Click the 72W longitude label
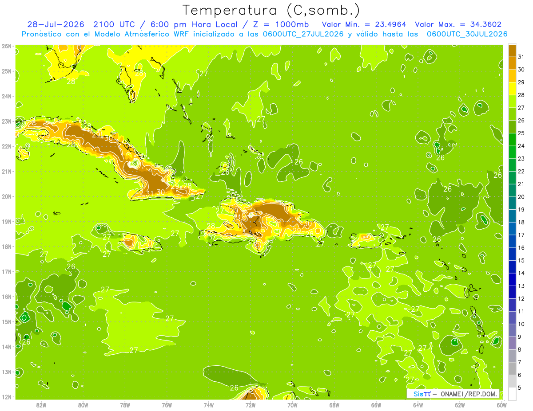Screen dimensions: 533x411 click(251, 405)
